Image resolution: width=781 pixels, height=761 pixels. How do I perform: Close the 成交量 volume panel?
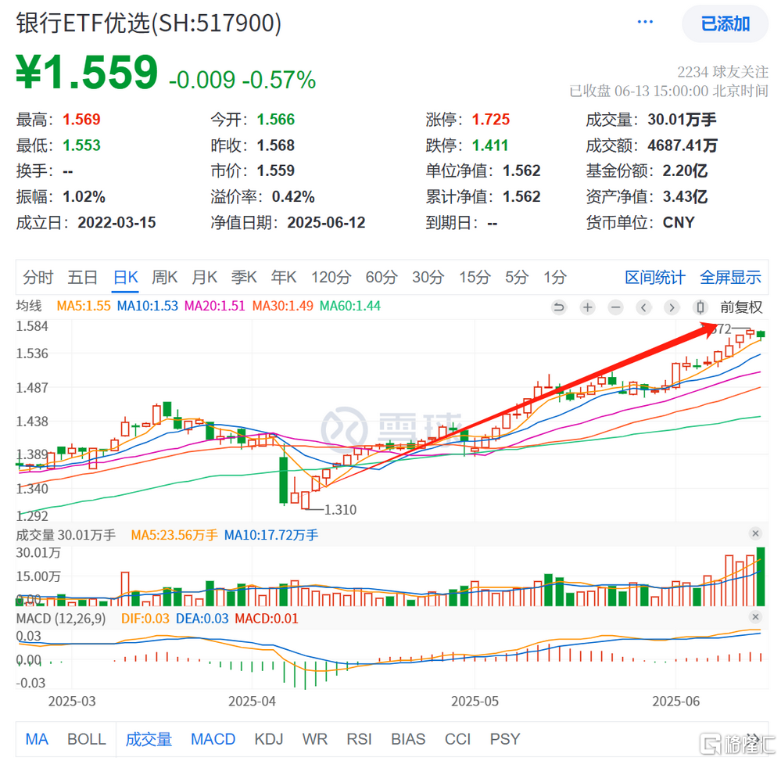tap(756, 533)
